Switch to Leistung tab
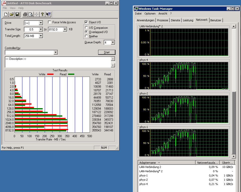The width and height of the screenshot is (241, 192). tap(188, 20)
